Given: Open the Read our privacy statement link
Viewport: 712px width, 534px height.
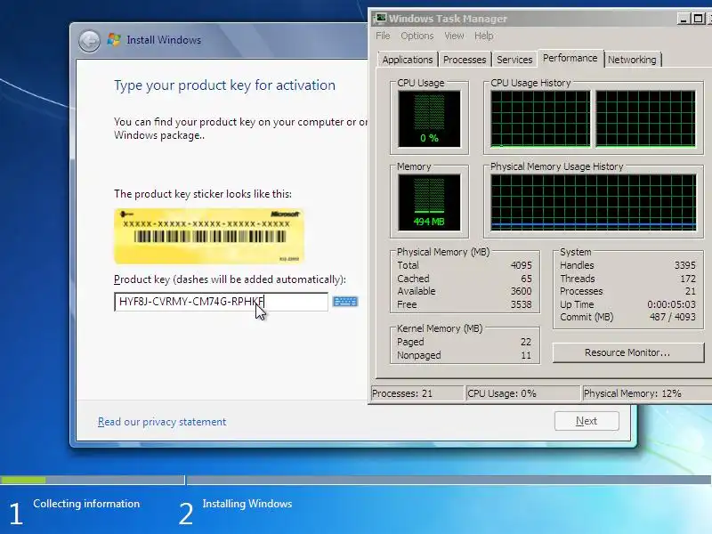Looking at the screenshot, I should click(x=162, y=422).
